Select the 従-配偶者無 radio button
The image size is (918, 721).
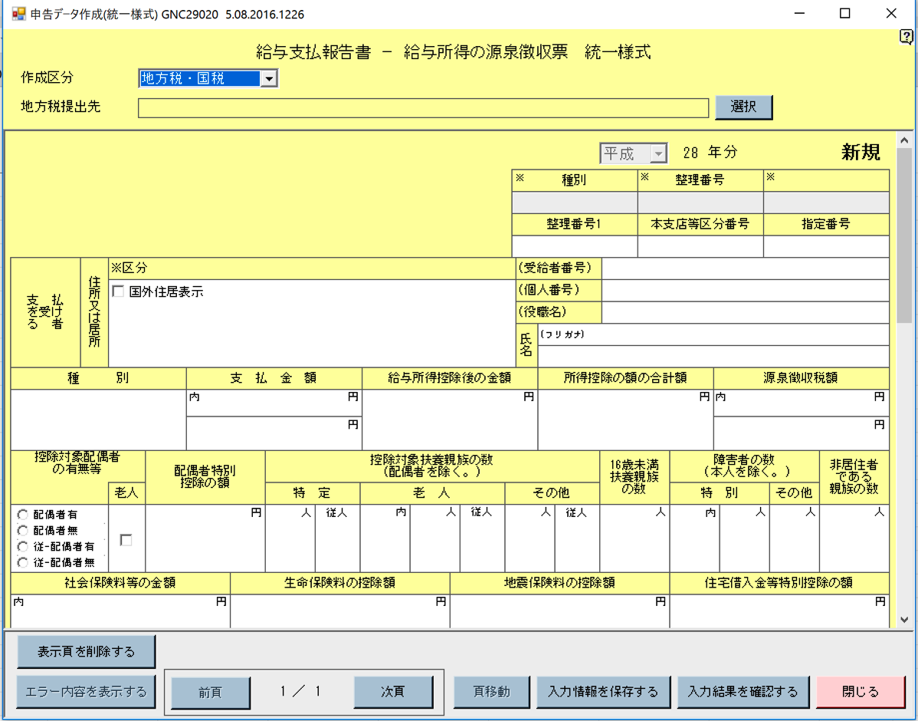23,562
